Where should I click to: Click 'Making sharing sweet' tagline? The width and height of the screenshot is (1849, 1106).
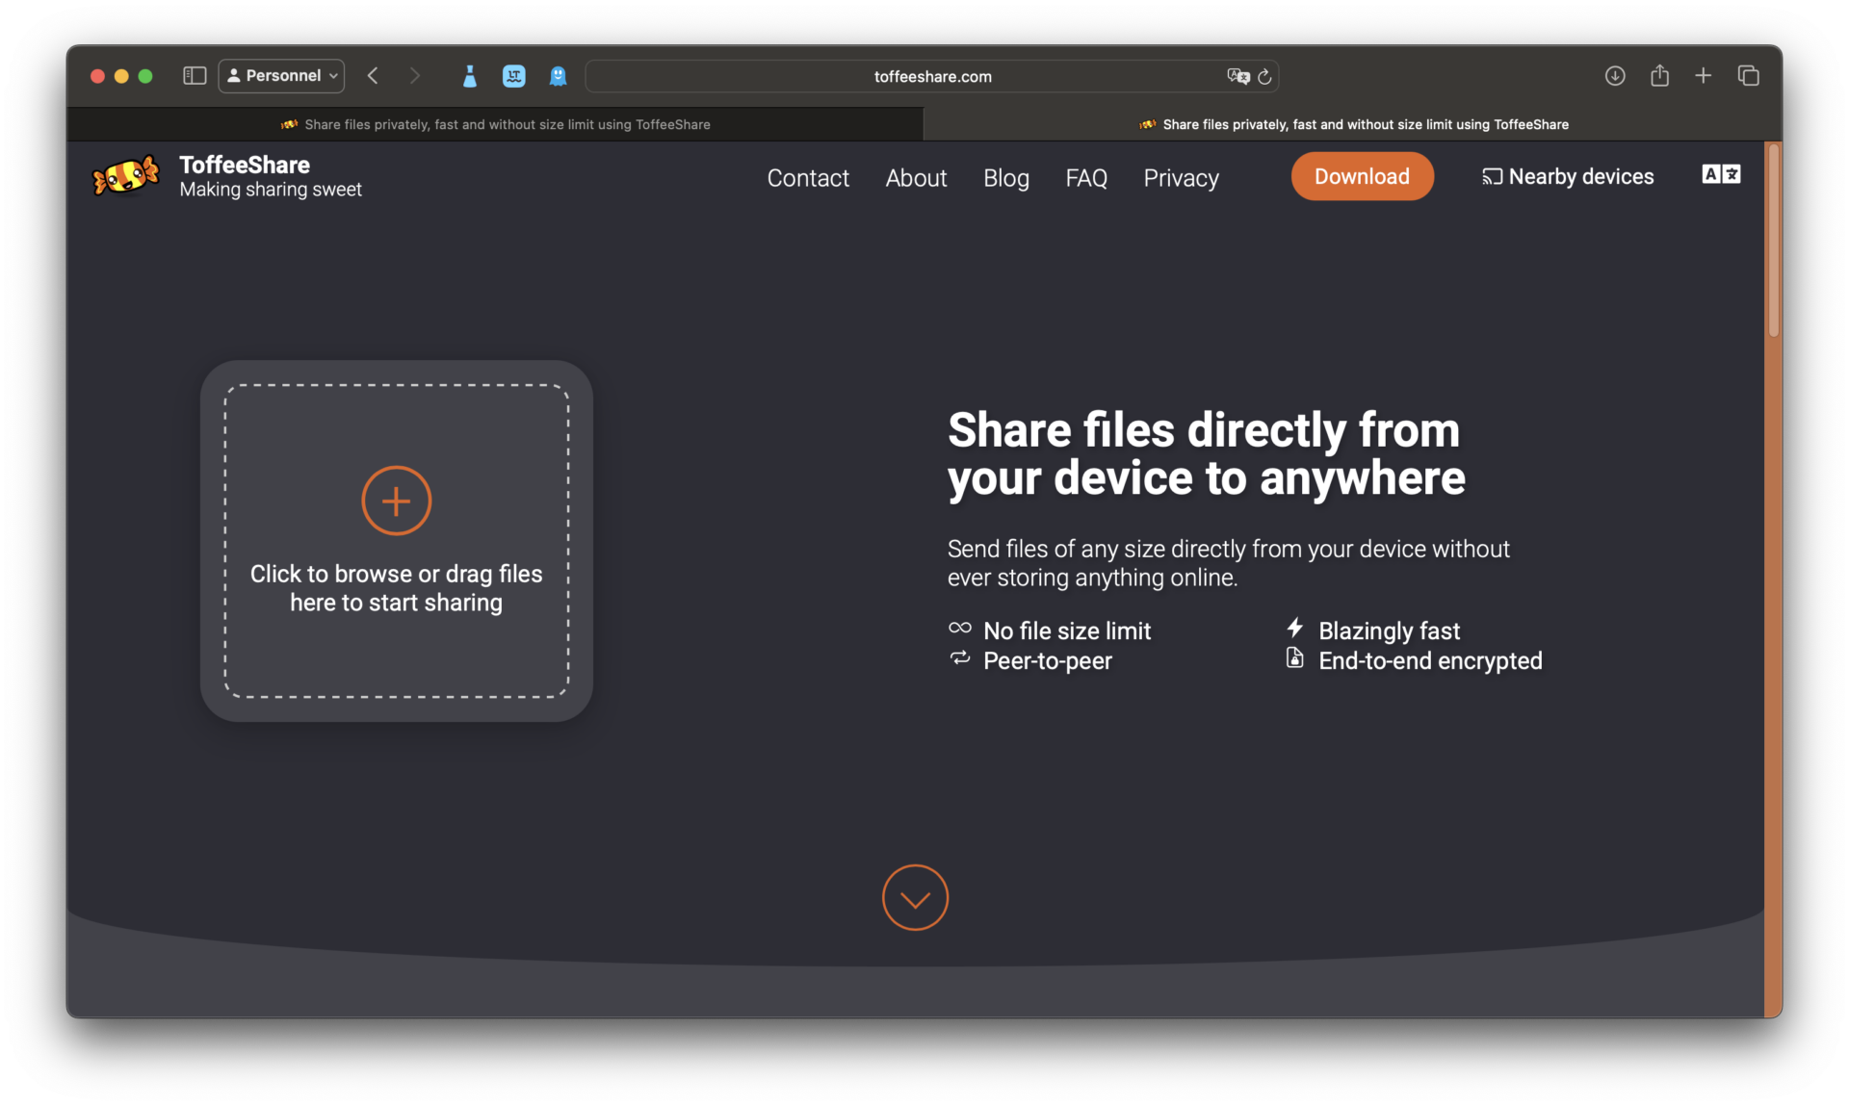(x=271, y=190)
